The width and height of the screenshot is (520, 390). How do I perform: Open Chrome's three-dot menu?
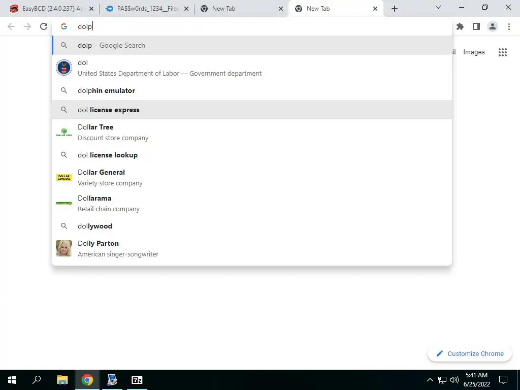(509, 26)
